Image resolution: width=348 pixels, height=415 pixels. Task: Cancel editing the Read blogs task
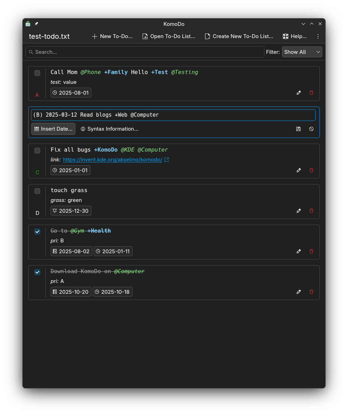pyautogui.click(x=311, y=129)
